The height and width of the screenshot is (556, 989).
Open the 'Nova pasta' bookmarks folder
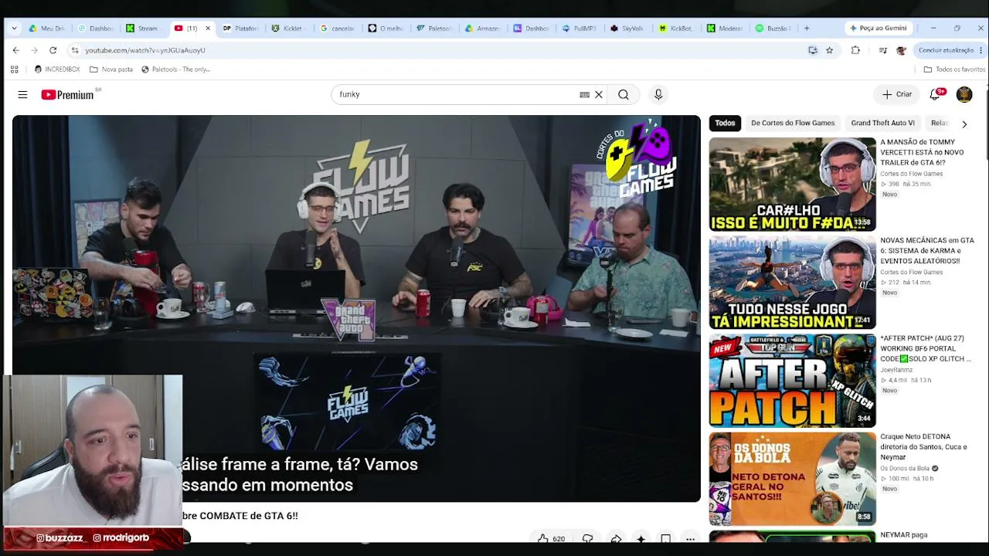(x=111, y=69)
